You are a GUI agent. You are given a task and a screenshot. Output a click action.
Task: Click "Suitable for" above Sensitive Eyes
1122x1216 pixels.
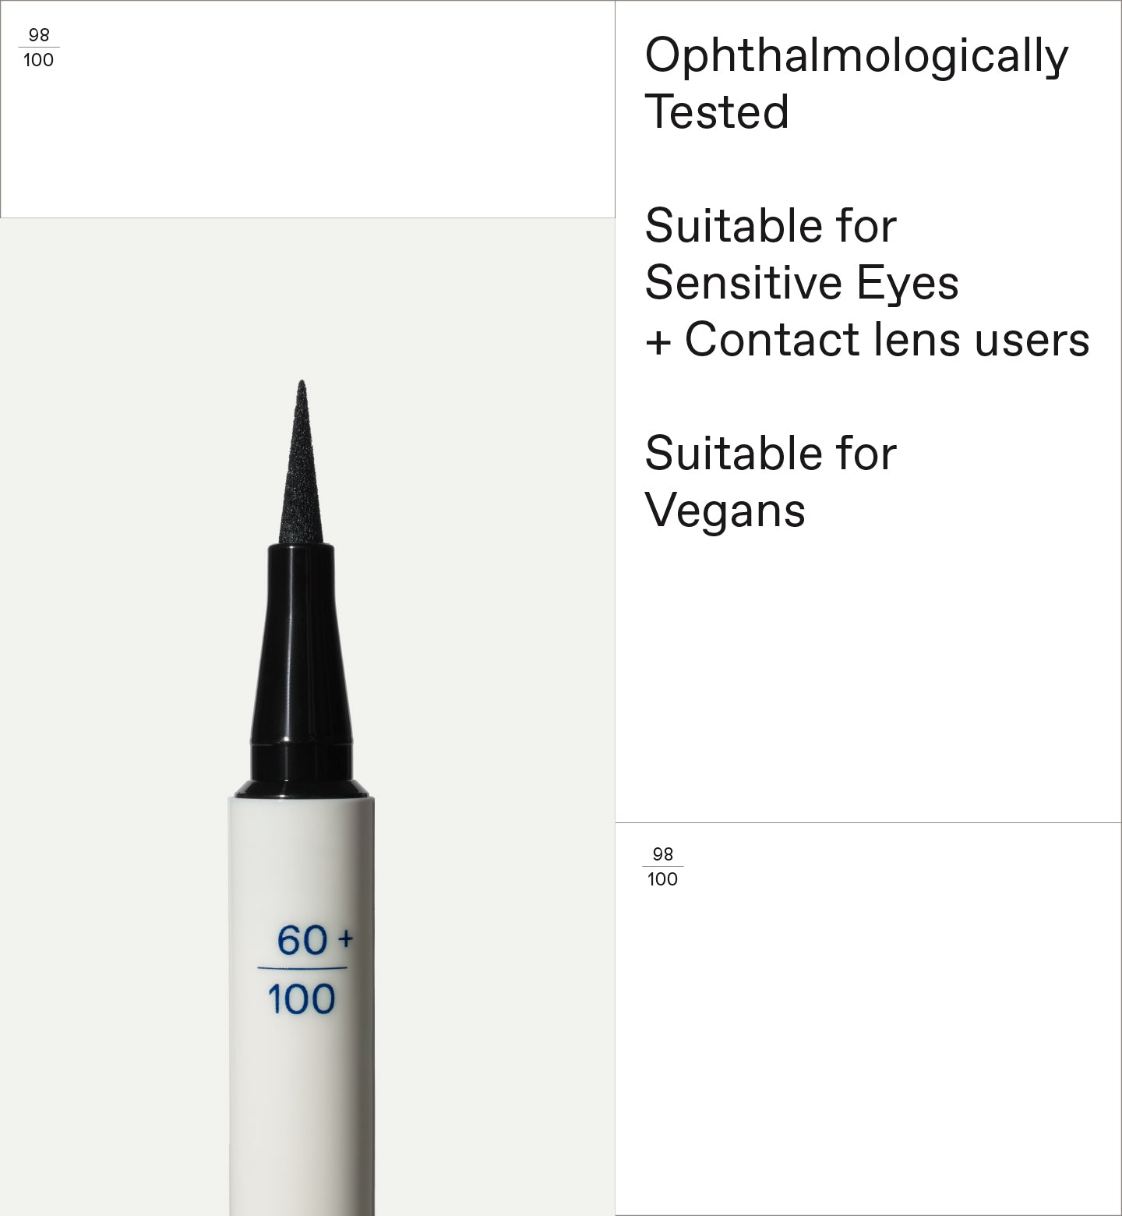(771, 226)
